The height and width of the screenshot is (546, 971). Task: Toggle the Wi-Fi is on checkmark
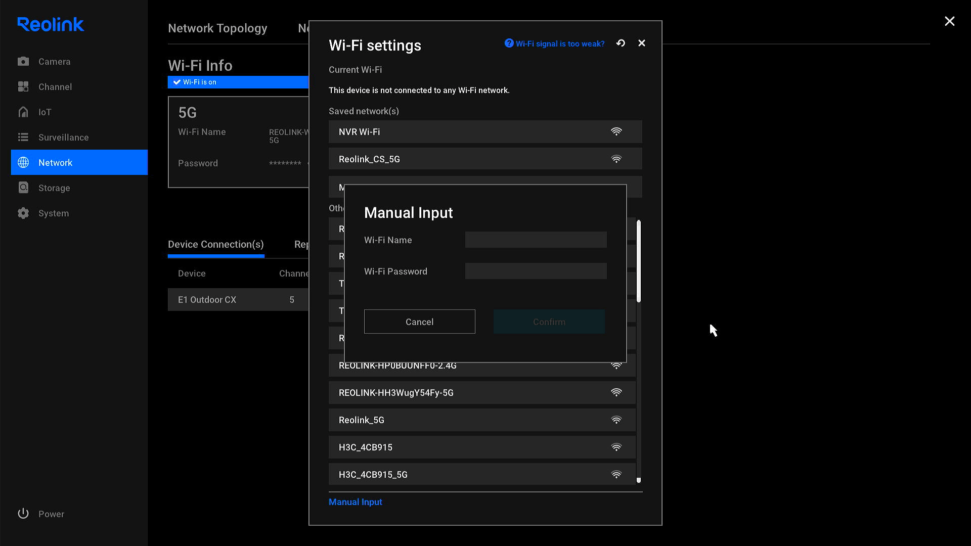pyautogui.click(x=177, y=82)
